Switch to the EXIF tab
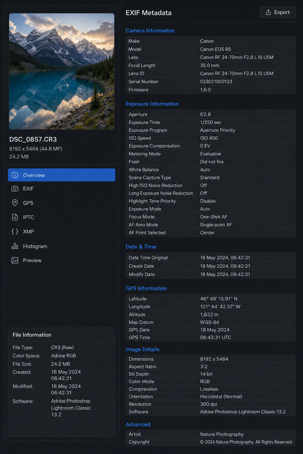This screenshot has height=454, width=303. tap(62, 189)
